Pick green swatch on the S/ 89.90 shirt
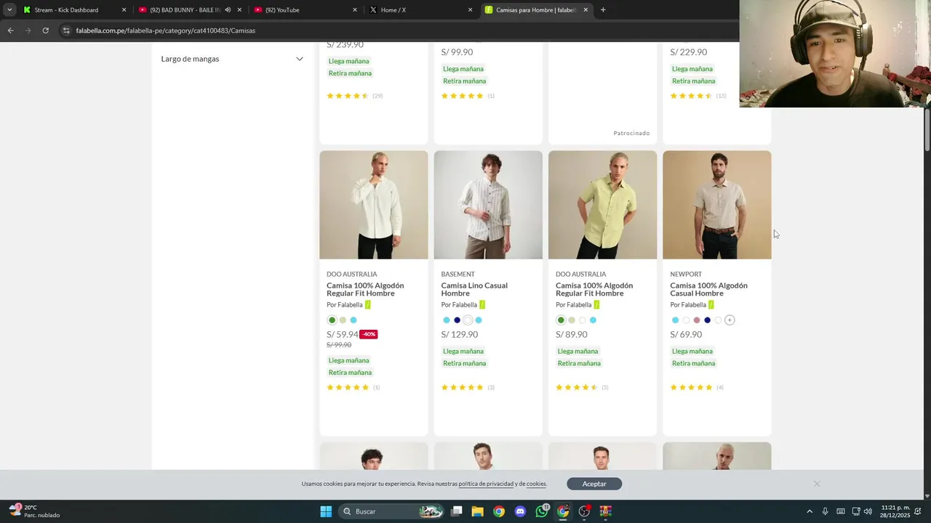The width and height of the screenshot is (931, 523). (561, 320)
